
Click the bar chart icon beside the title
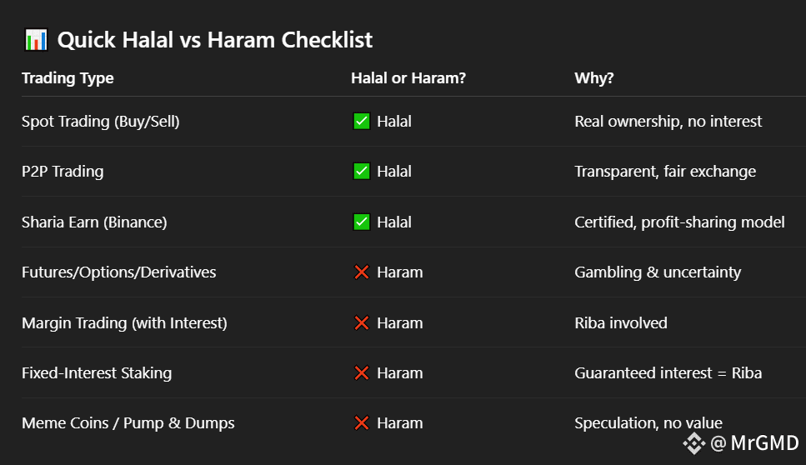click(x=35, y=39)
